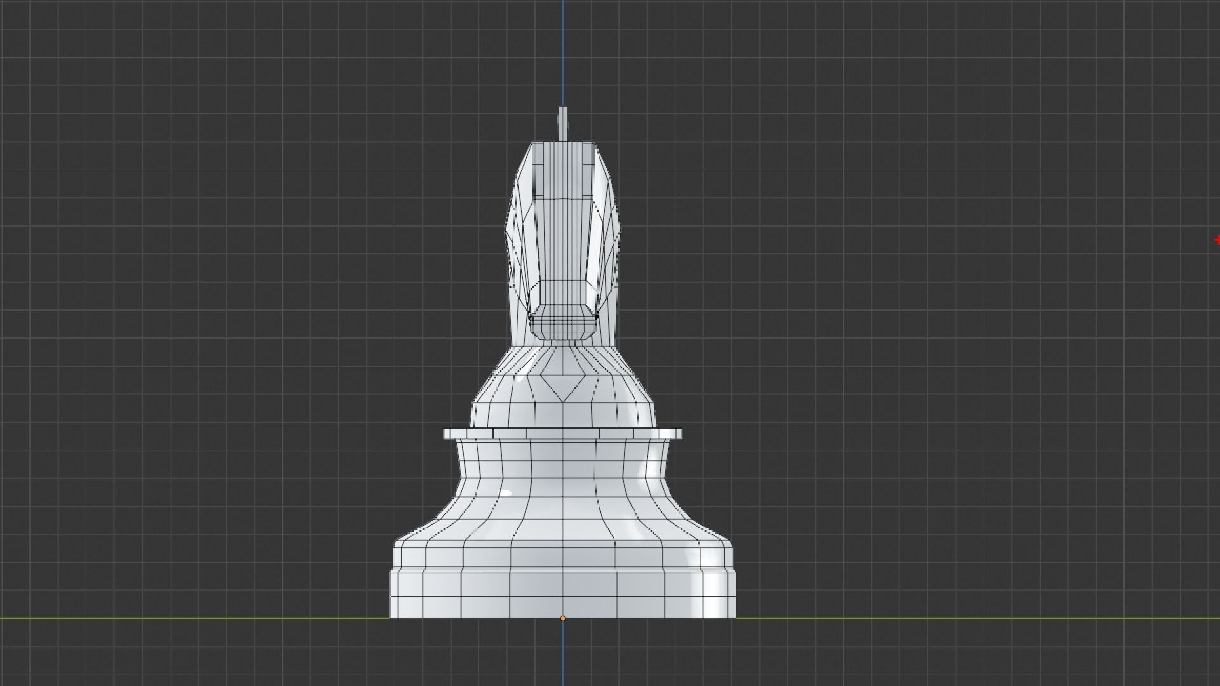This screenshot has width=1220, height=686.
Task: Select the orange object origin point
Action: coord(562,618)
